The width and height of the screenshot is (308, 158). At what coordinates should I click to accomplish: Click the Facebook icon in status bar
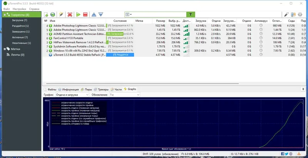coord(283,154)
